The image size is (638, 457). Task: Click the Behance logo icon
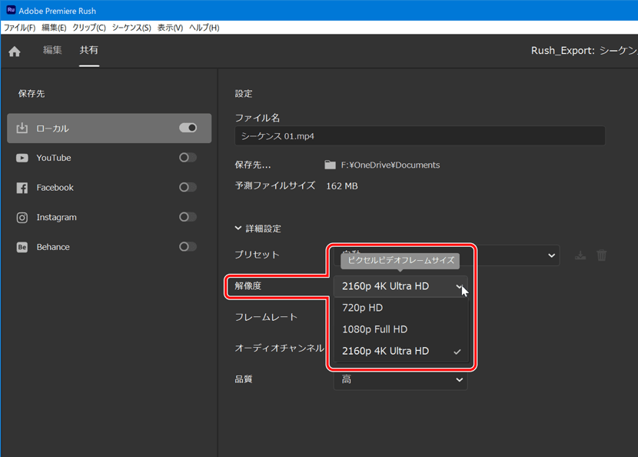pyautogui.click(x=22, y=247)
